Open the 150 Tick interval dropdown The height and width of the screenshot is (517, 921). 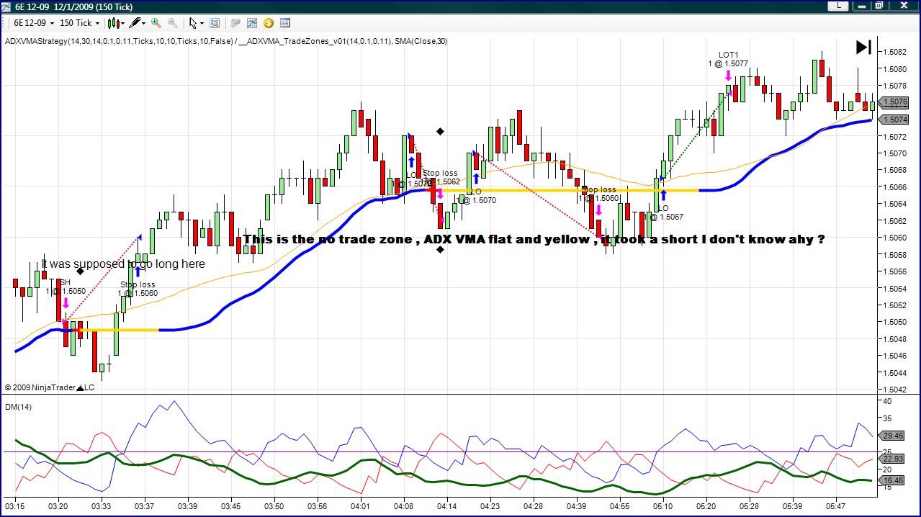(x=79, y=23)
